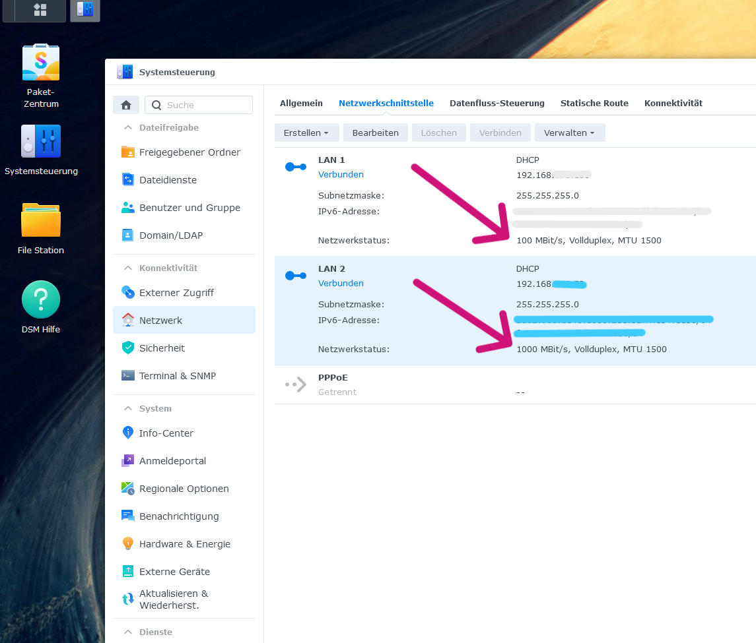Click Hardware & Energie label
The image size is (756, 643).
[185, 544]
